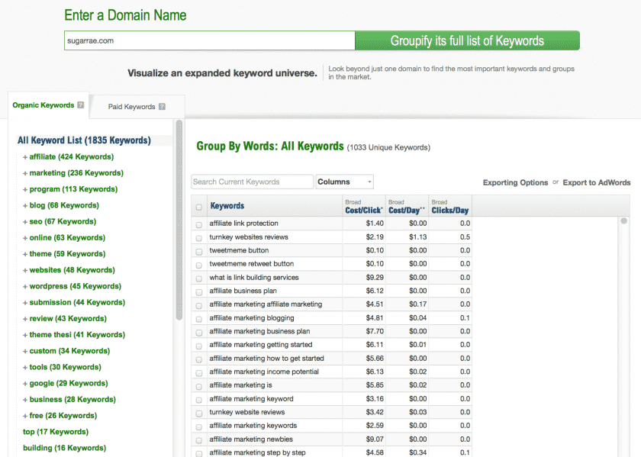Open Exporting Options
Image resolution: width=641 pixels, height=457 pixels.
[515, 182]
